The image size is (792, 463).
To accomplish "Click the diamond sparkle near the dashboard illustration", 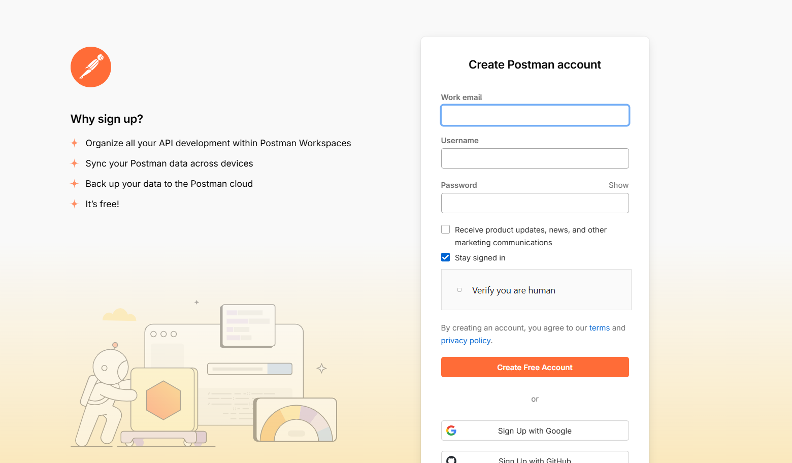I will tap(321, 368).
